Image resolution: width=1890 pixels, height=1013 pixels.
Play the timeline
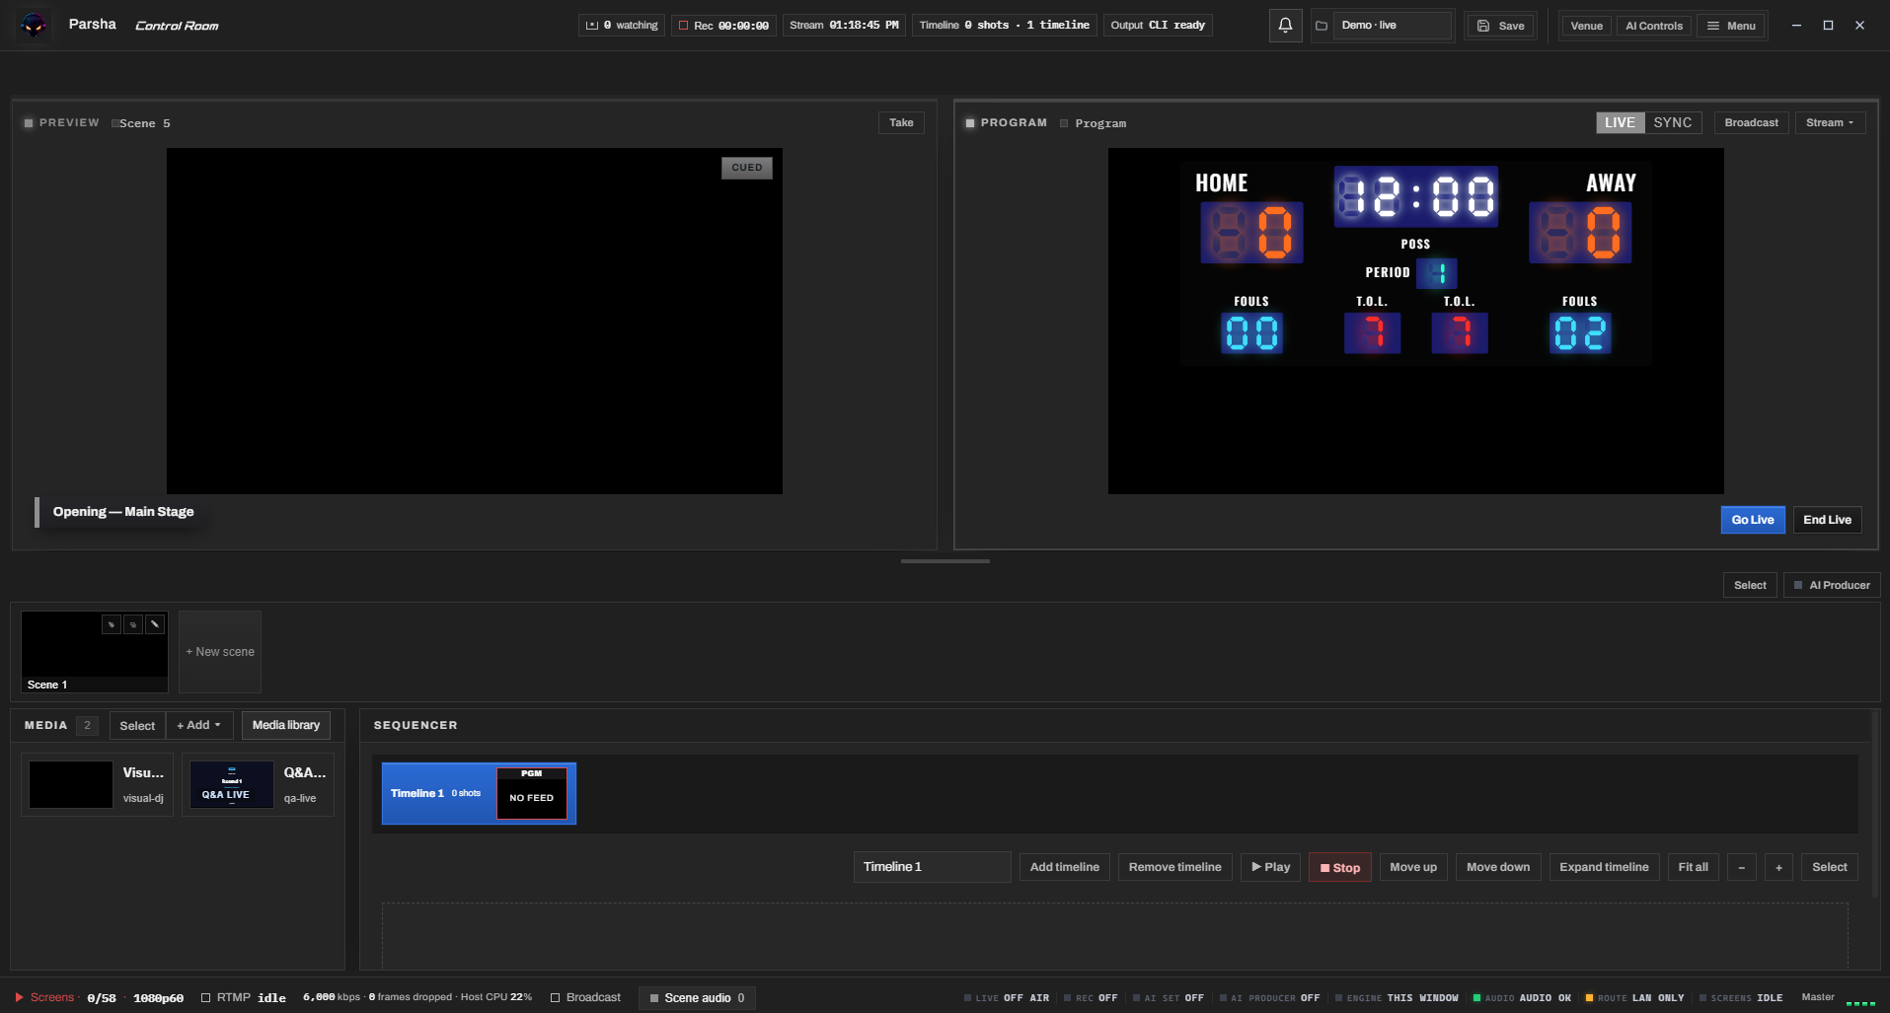(1270, 867)
